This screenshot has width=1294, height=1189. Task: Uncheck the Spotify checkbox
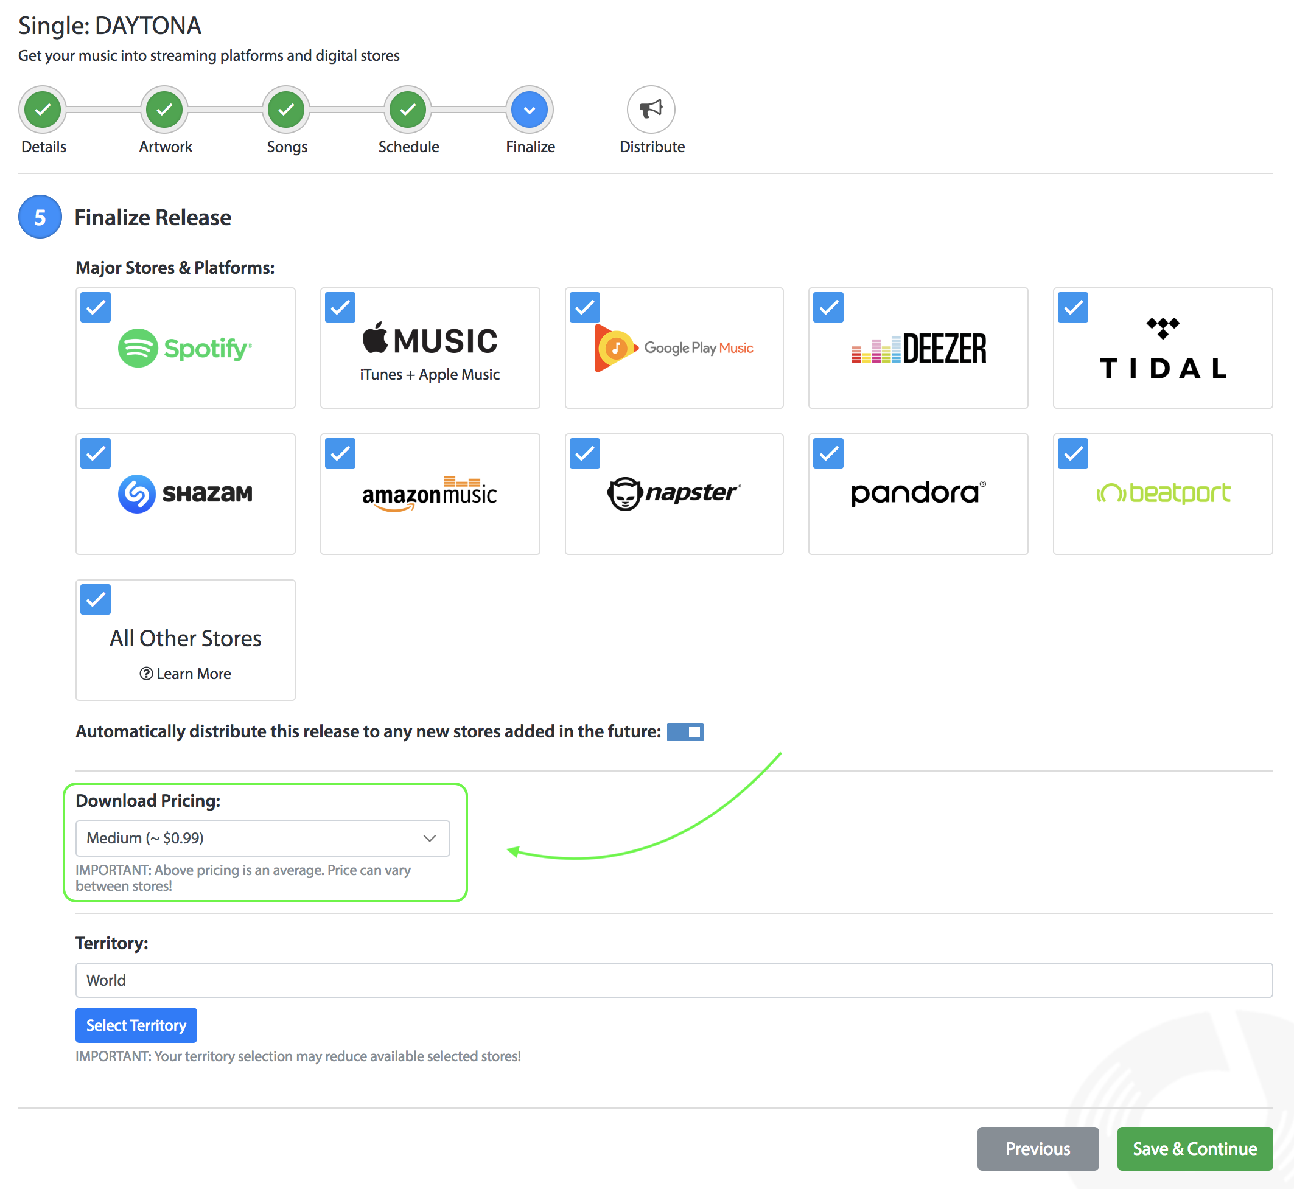96,307
